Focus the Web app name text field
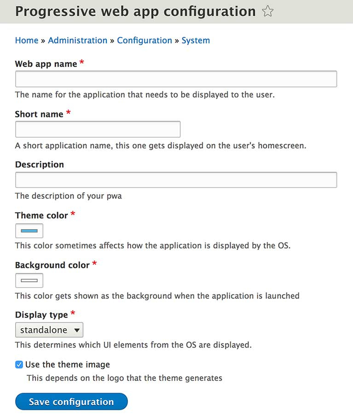 pos(176,79)
